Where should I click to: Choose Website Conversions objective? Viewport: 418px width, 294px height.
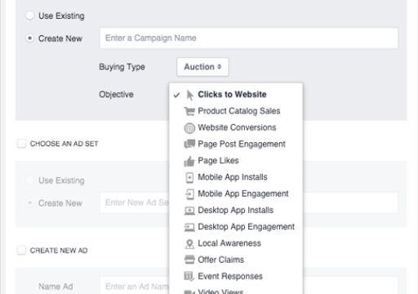[236, 127]
